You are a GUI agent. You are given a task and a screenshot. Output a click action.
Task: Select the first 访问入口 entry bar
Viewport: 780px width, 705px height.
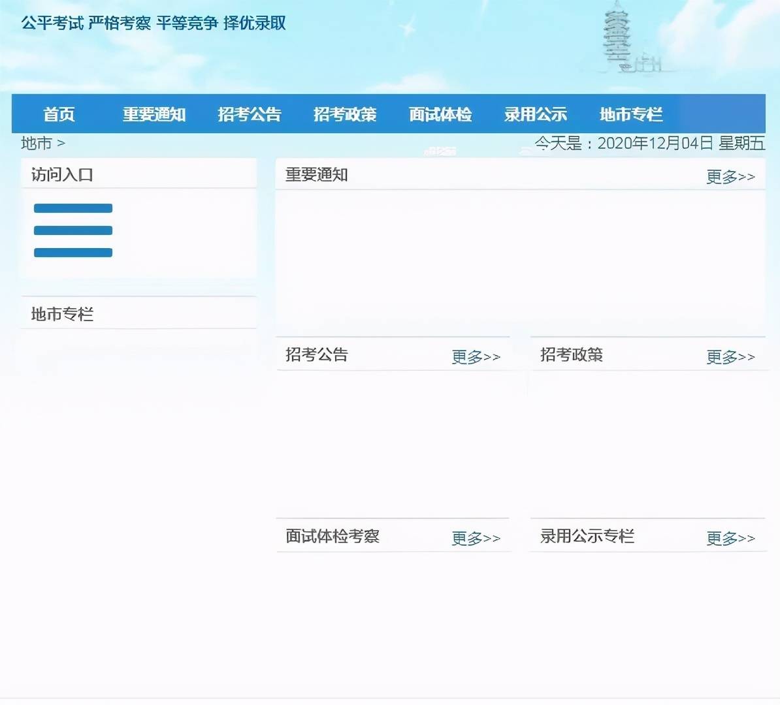73,208
